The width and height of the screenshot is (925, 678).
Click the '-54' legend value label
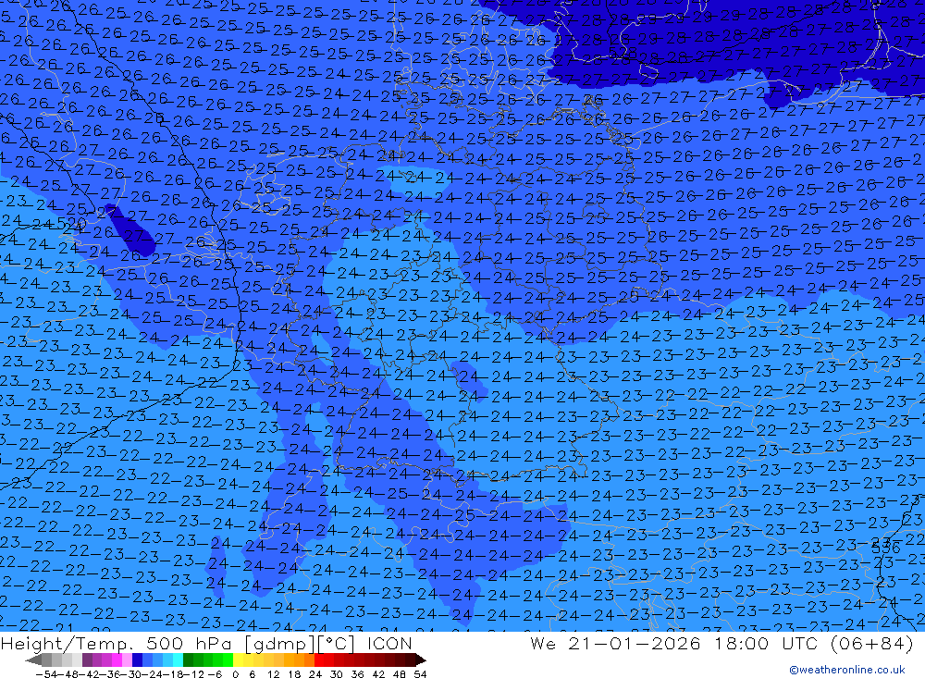(44, 674)
